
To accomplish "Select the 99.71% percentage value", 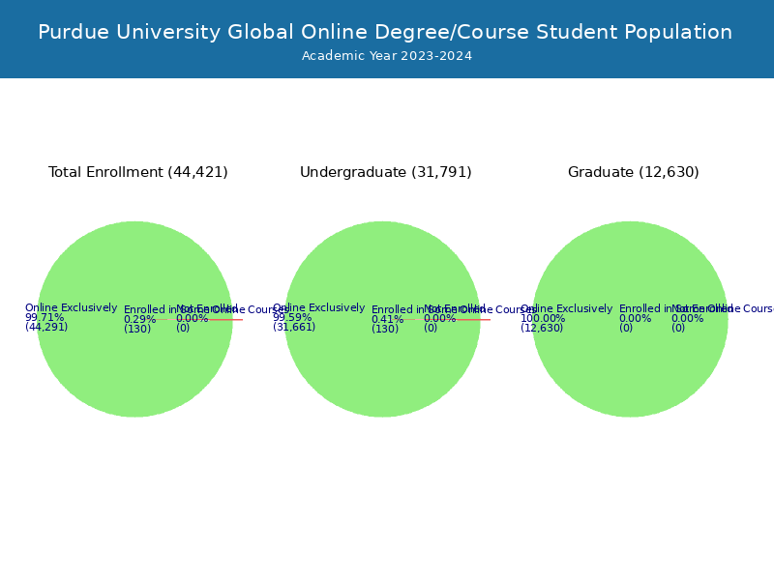I will point(45,318).
